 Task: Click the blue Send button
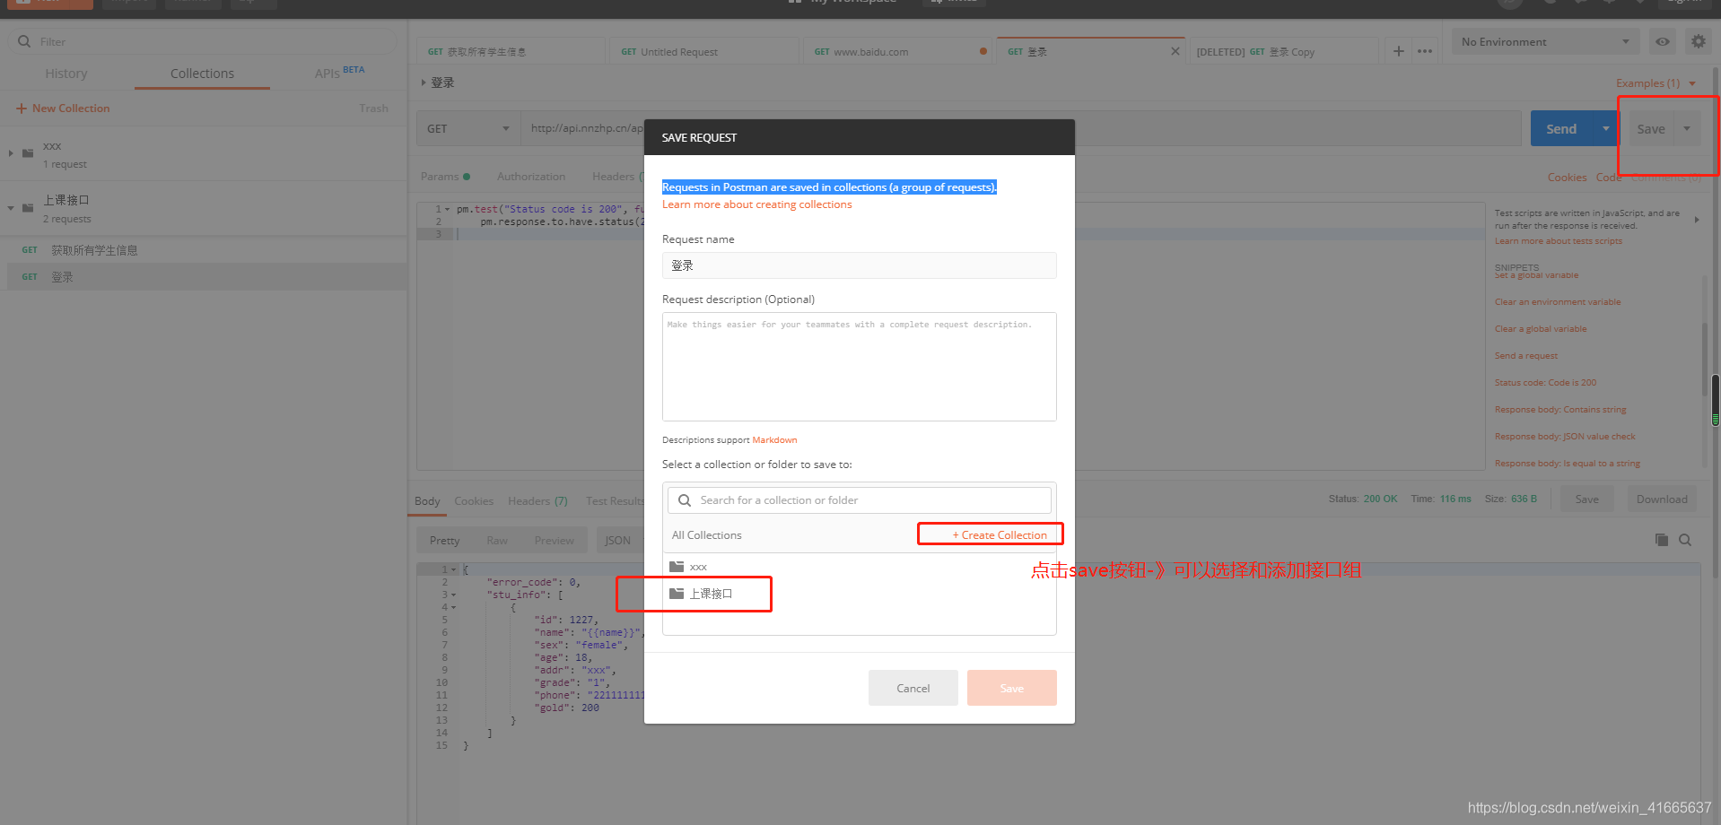(1561, 128)
